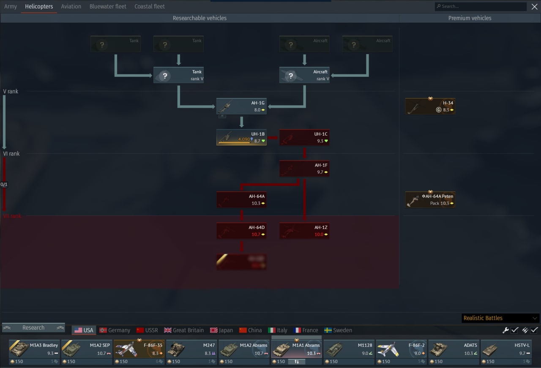This screenshot has width=541, height=368.
Task: Click the rank VI 0/1 progress indicator
Action: (4, 185)
